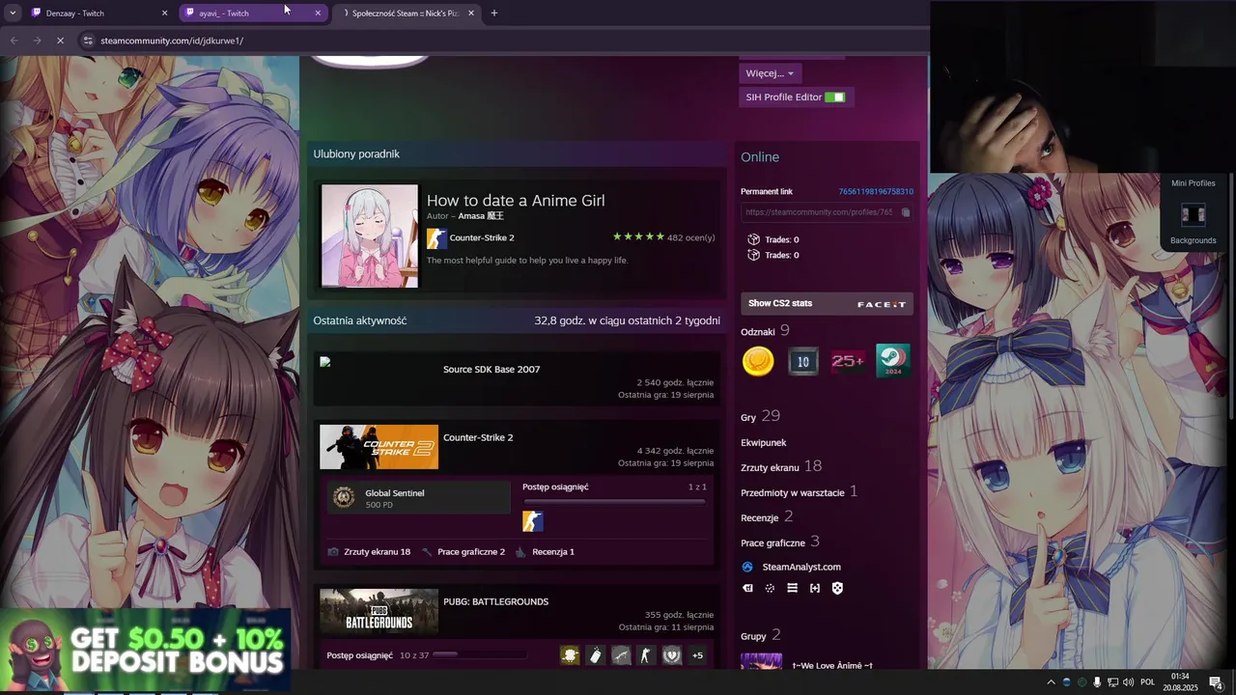Click the shield icon under SteamAnalyst

(x=837, y=588)
